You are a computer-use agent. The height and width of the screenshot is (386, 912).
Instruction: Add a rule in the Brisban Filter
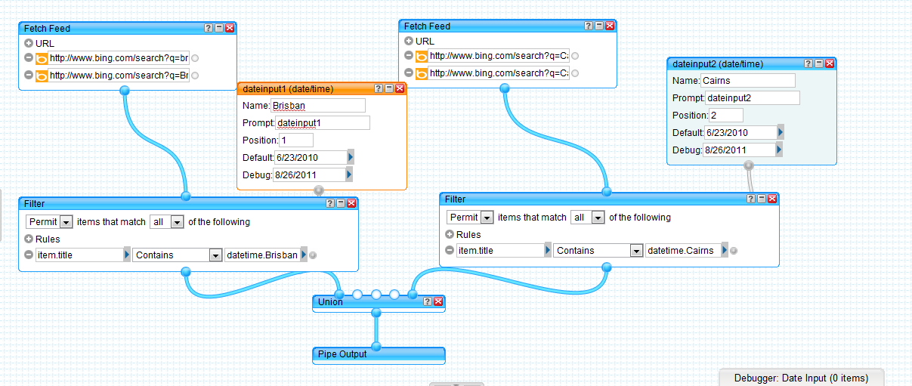(x=29, y=239)
